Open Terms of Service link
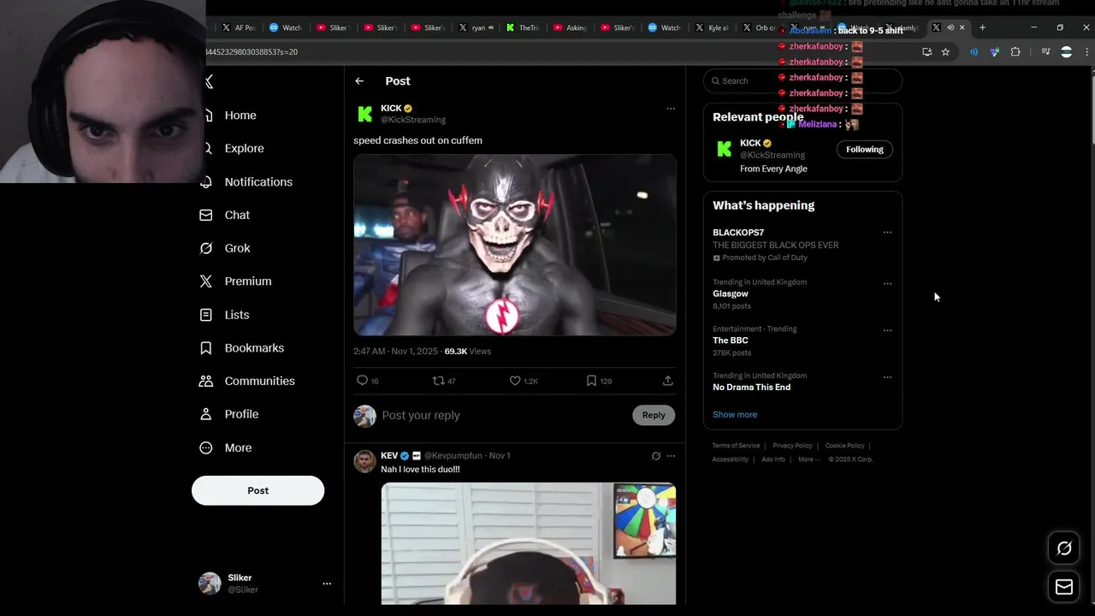1095x616 pixels. point(736,446)
